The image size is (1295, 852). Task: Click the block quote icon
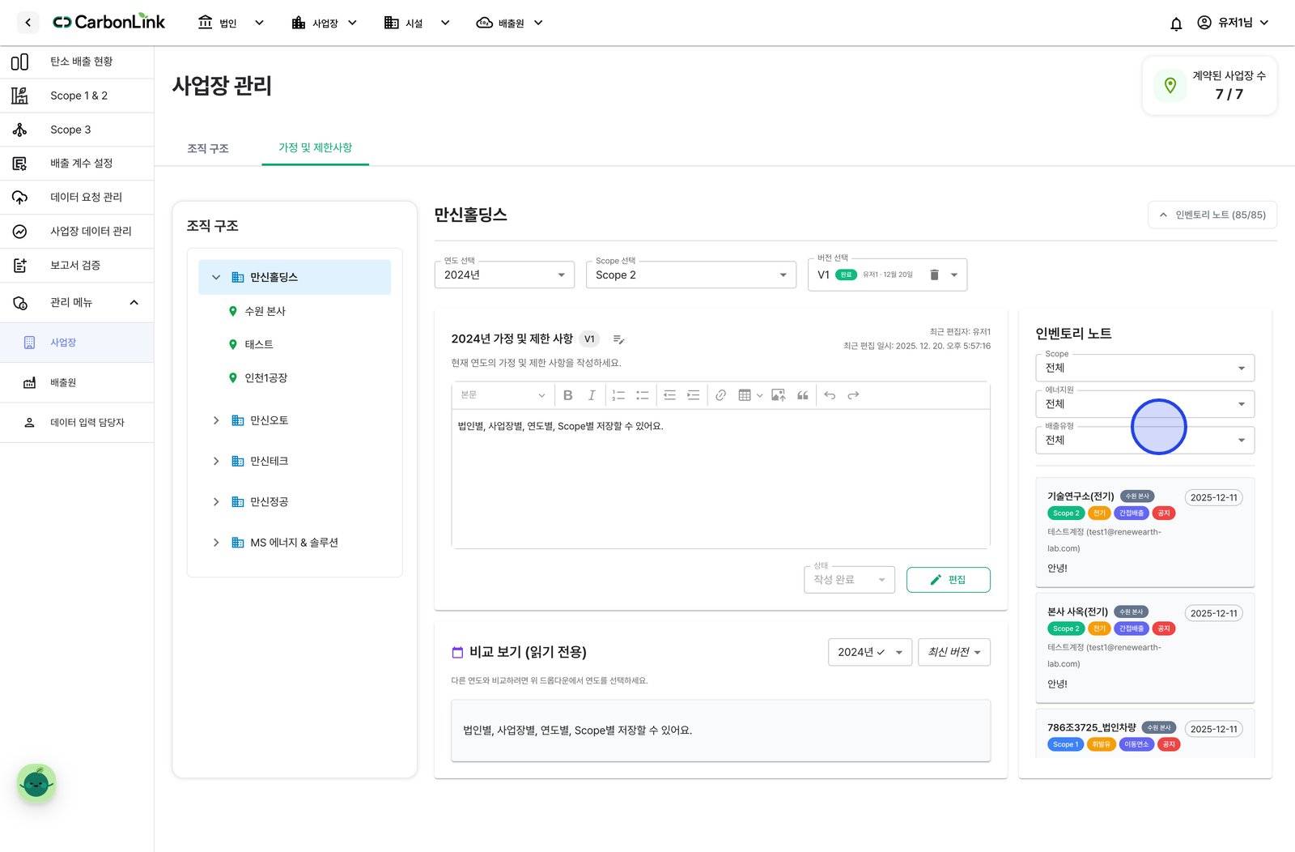(803, 395)
